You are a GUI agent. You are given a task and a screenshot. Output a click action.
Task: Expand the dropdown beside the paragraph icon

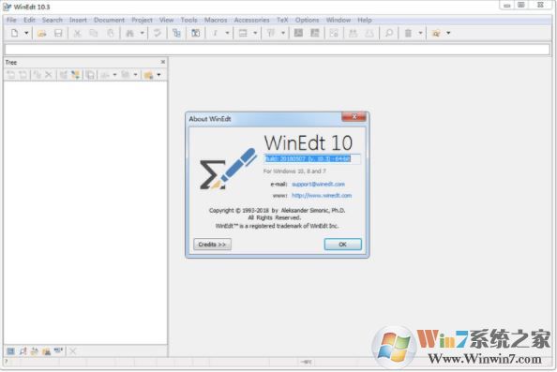click(283, 33)
